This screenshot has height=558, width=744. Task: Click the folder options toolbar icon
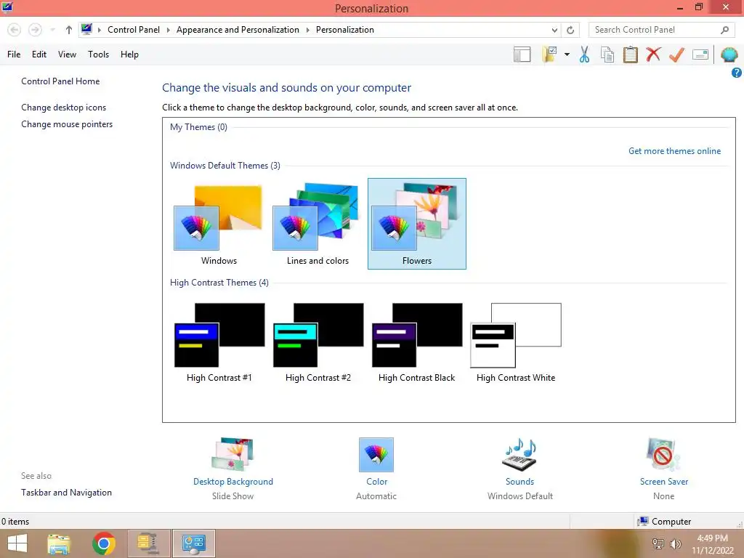click(549, 54)
